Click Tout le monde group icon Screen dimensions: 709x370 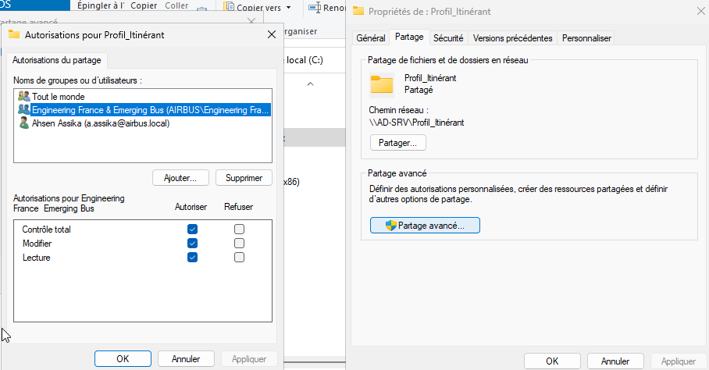[24, 96]
